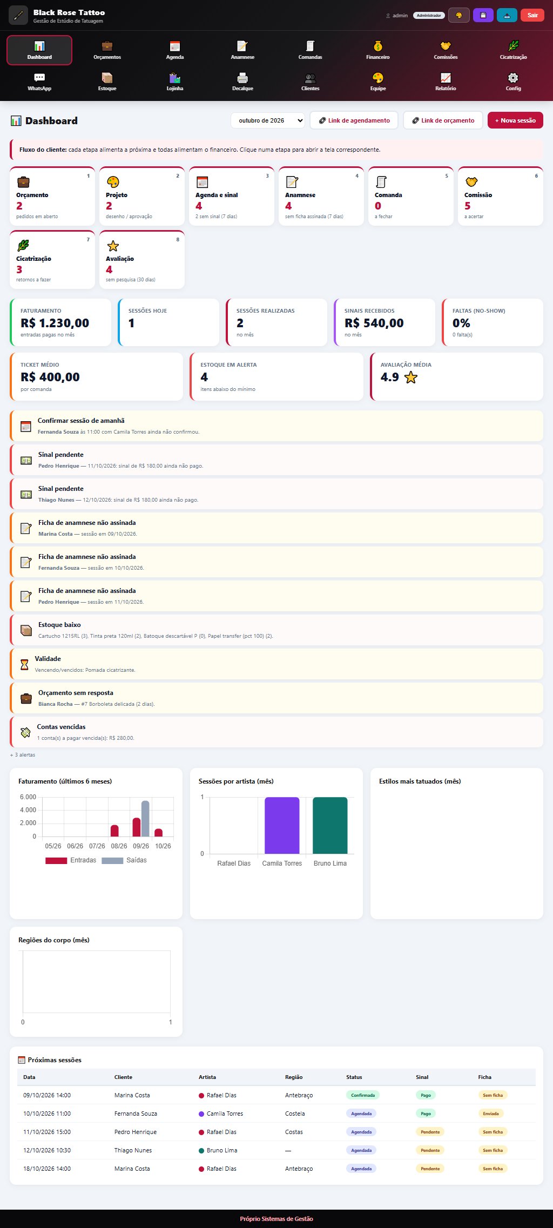Click the Nova sessão button
The width and height of the screenshot is (553, 1228).
(515, 120)
